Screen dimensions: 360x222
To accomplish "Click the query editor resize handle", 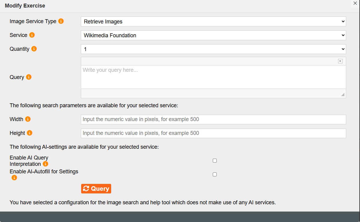I will 343,94.
